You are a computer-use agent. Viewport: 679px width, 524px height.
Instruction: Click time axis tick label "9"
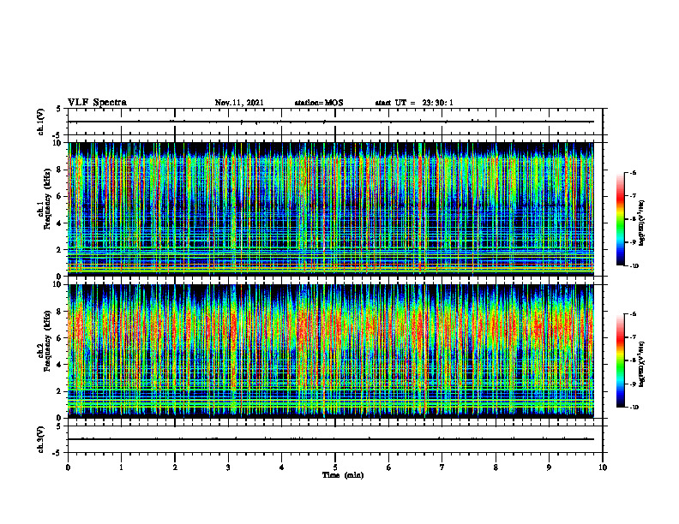(x=549, y=467)
